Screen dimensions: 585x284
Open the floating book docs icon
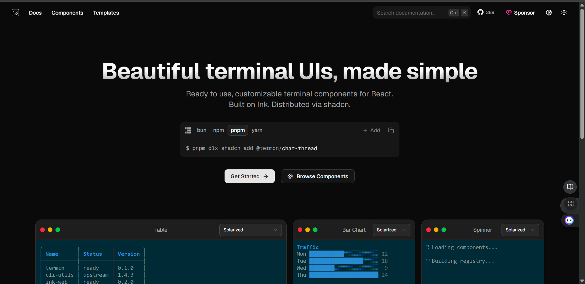(x=570, y=187)
